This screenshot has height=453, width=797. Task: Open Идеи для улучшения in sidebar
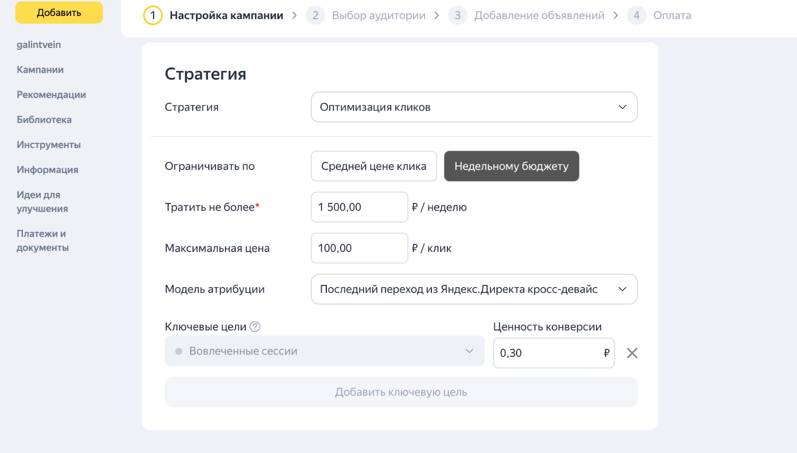click(x=42, y=202)
